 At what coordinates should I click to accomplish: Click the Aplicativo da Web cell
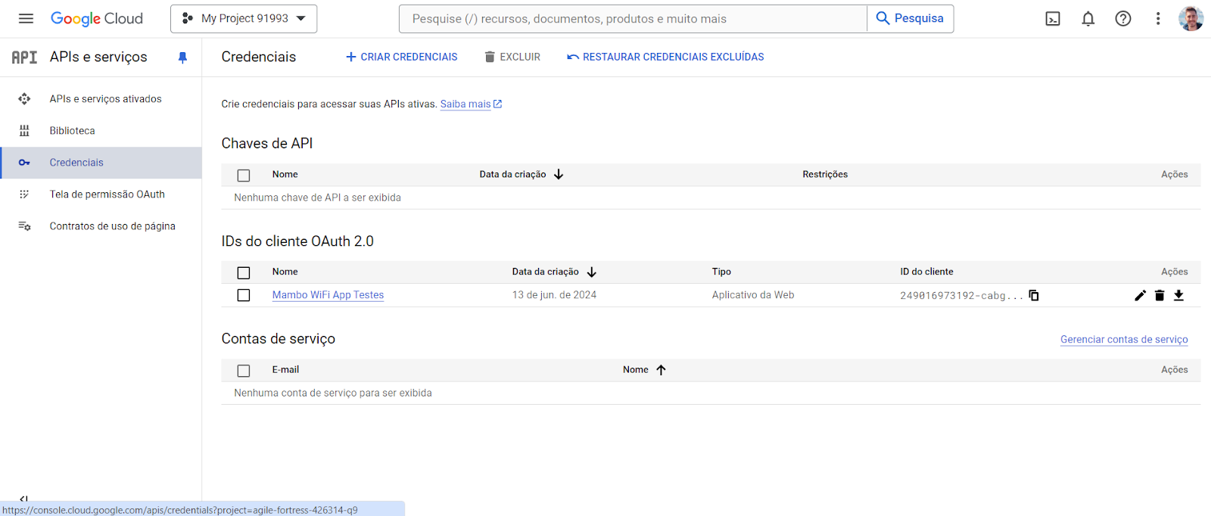pos(753,295)
